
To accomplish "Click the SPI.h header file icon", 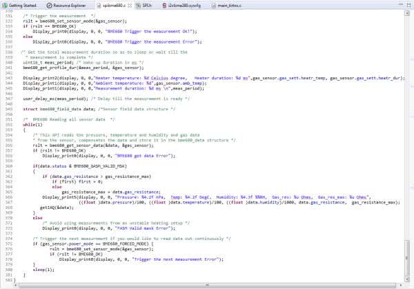I will click(x=138, y=4).
